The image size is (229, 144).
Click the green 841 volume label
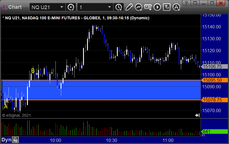(214, 132)
